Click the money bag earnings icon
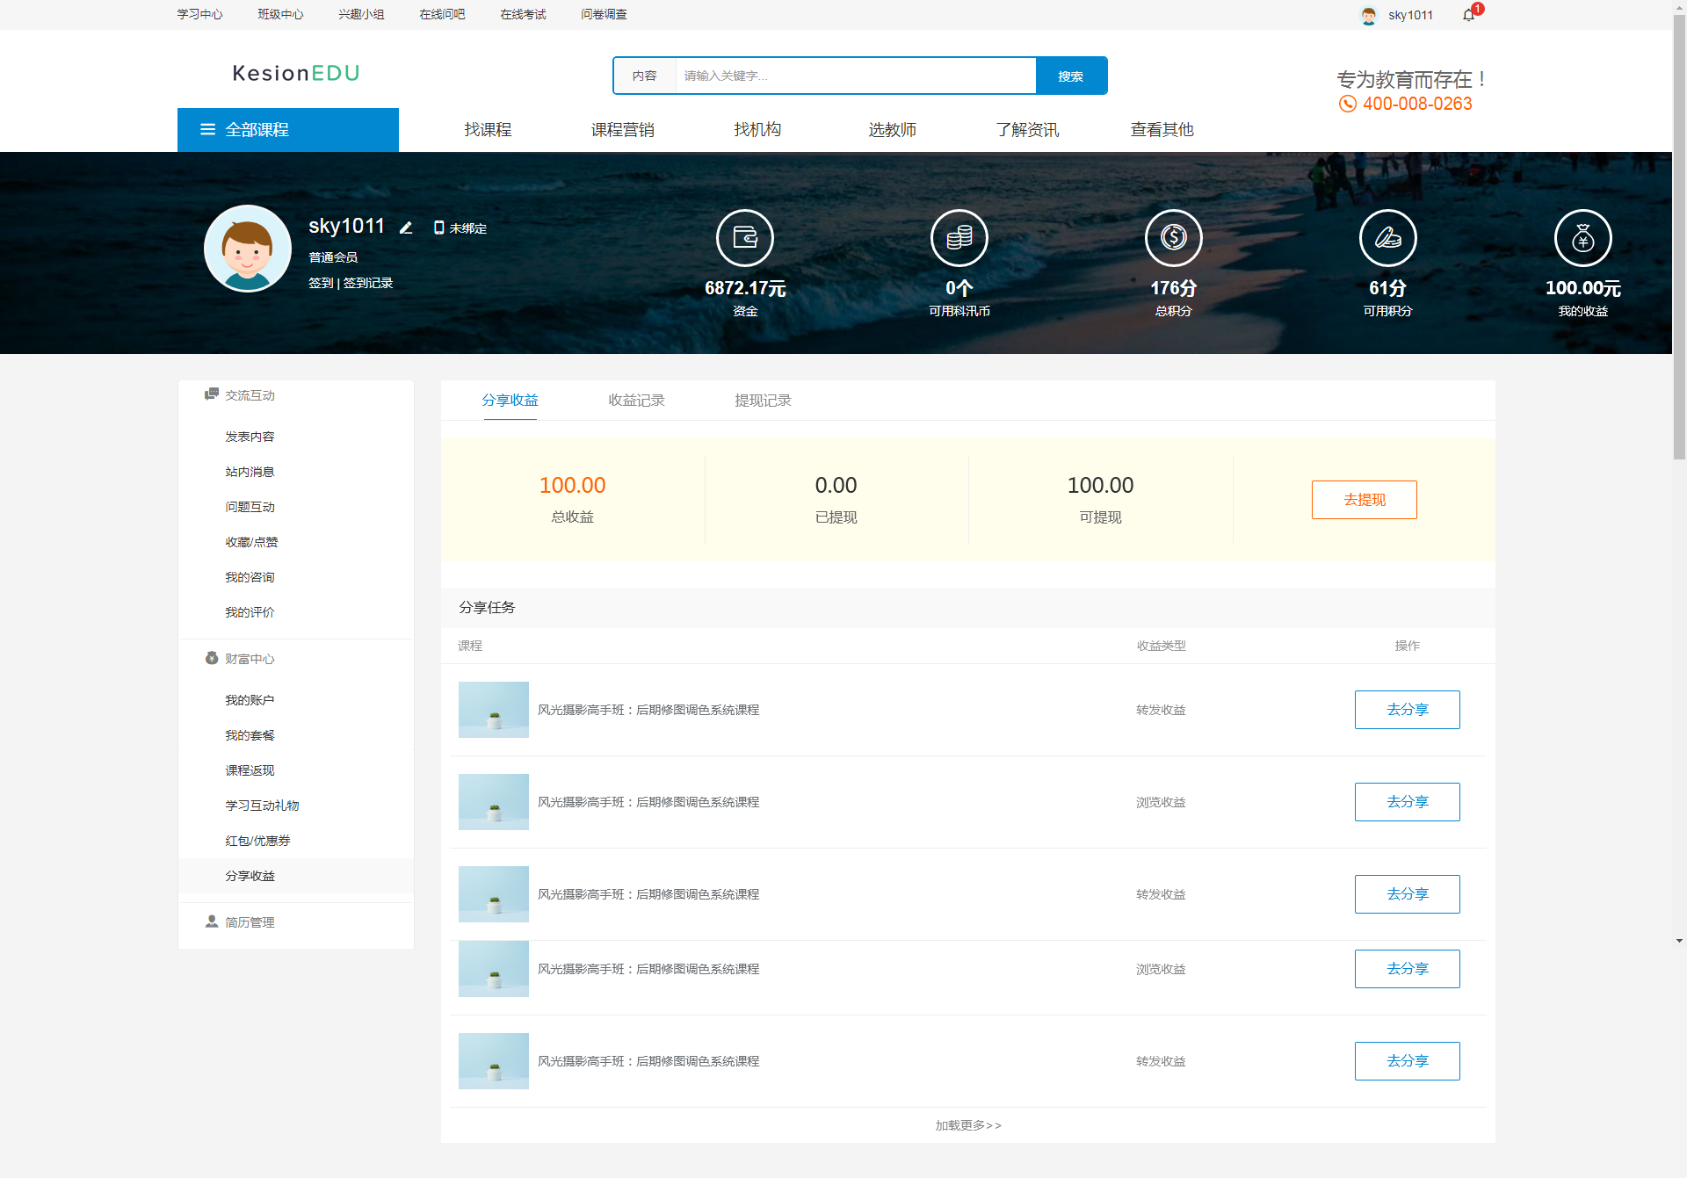The image size is (1687, 1178). click(x=1582, y=238)
